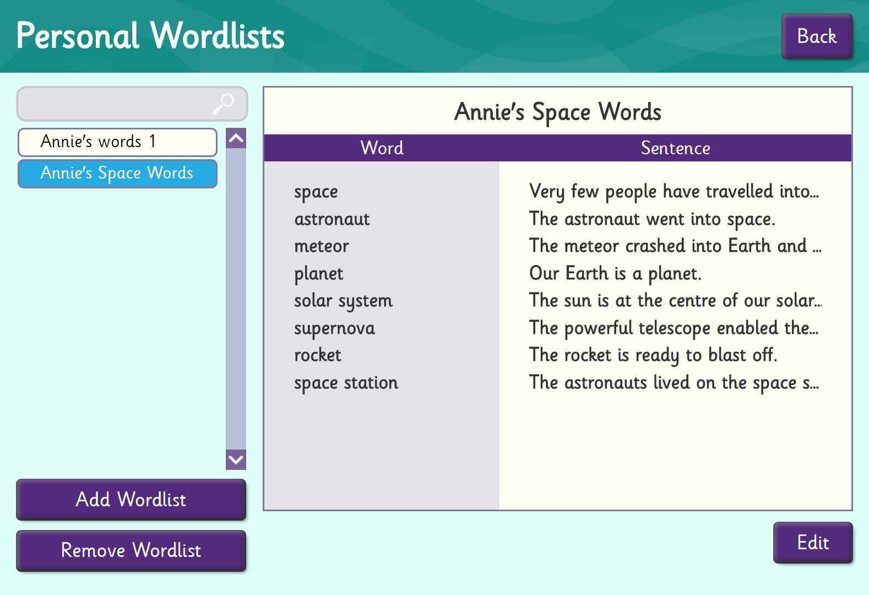The image size is (869, 595).
Task: Select the word "astronaut" in the list
Action: (332, 219)
